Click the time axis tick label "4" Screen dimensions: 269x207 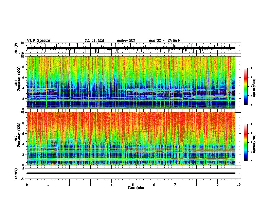pyautogui.click(x=112, y=185)
